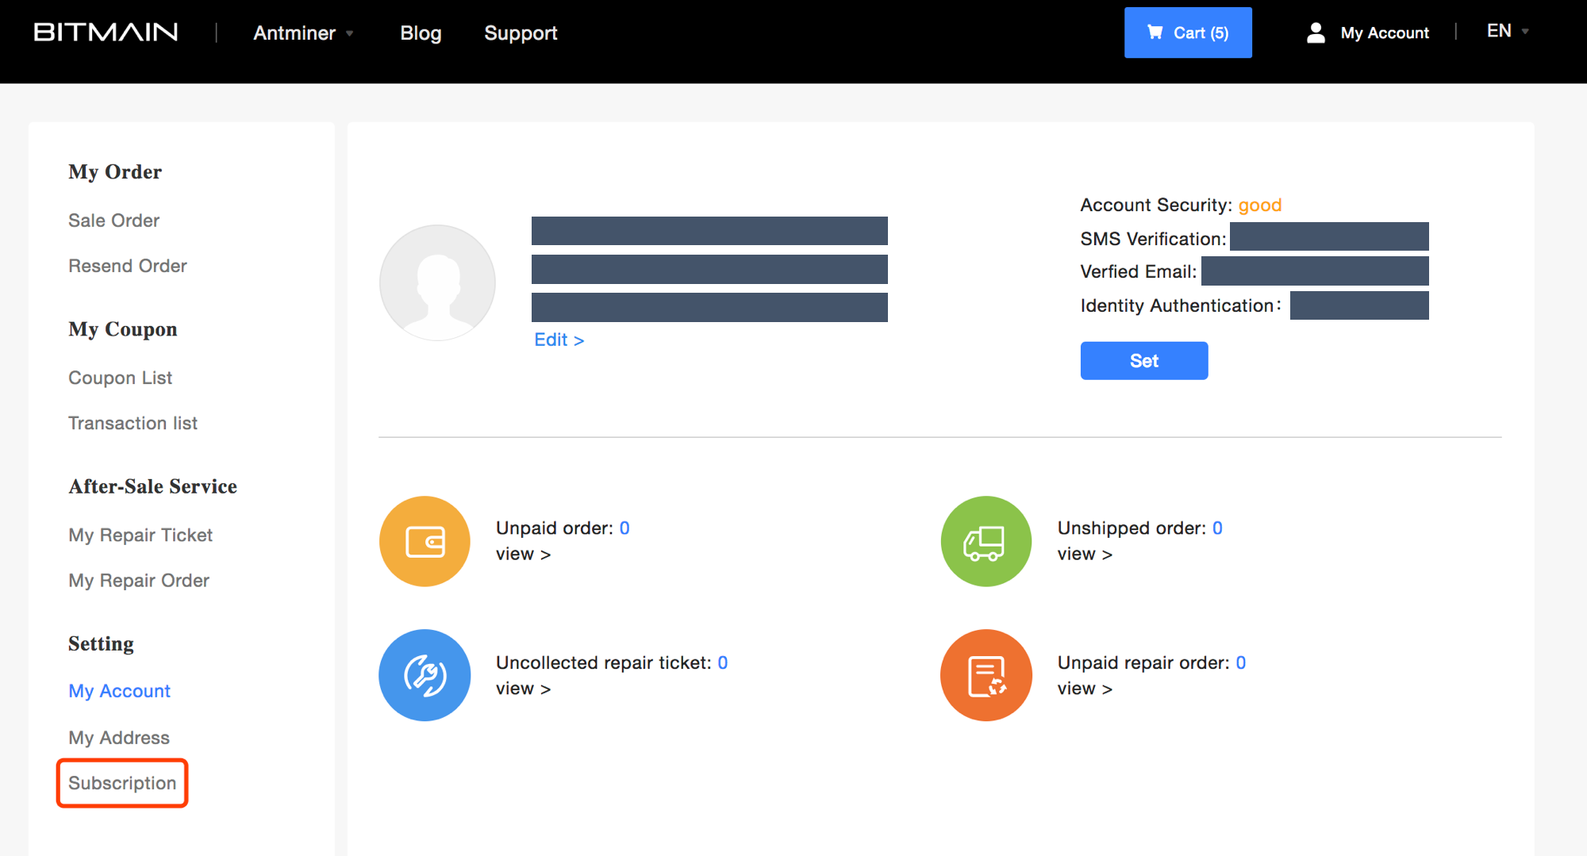Click the profile avatar placeholder image
This screenshot has width=1587, height=856.
click(x=437, y=282)
